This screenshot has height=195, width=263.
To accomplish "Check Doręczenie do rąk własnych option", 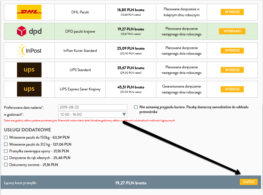I will [6, 158].
